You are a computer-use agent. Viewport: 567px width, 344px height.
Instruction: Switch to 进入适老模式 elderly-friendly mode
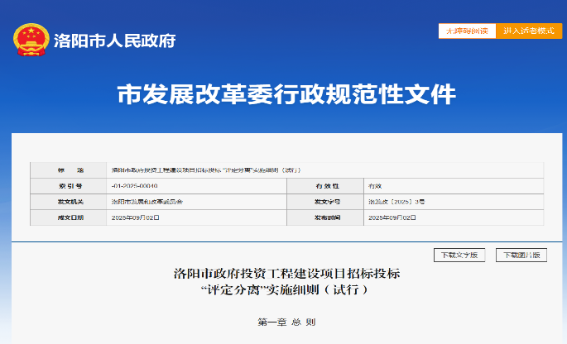coord(529,31)
